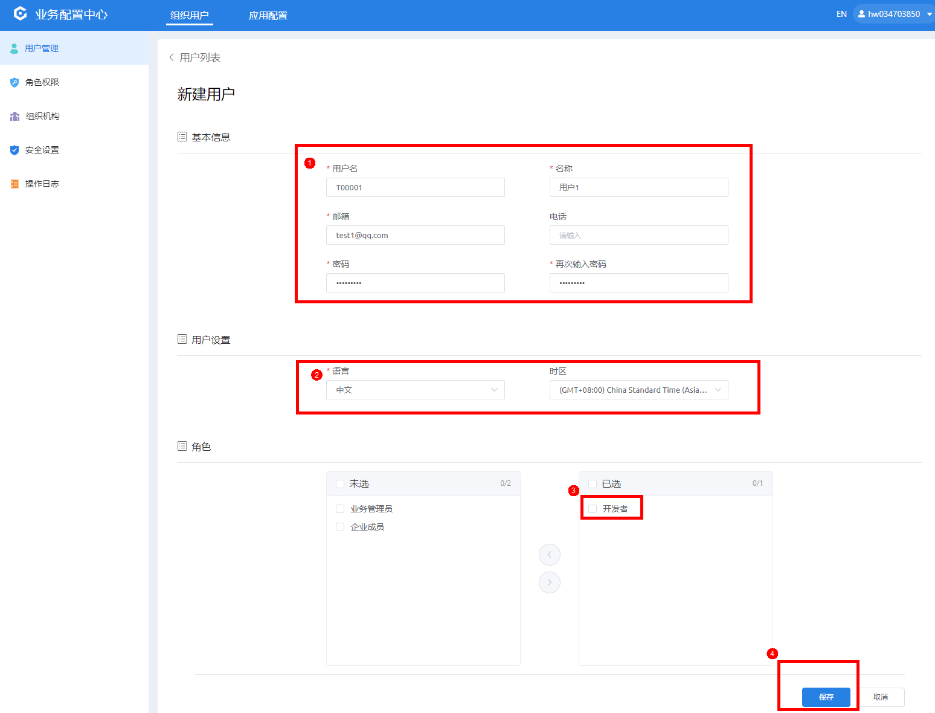Check the 企业成员 role checkbox
The height and width of the screenshot is (713, 935).
click(x=340, y=527)
